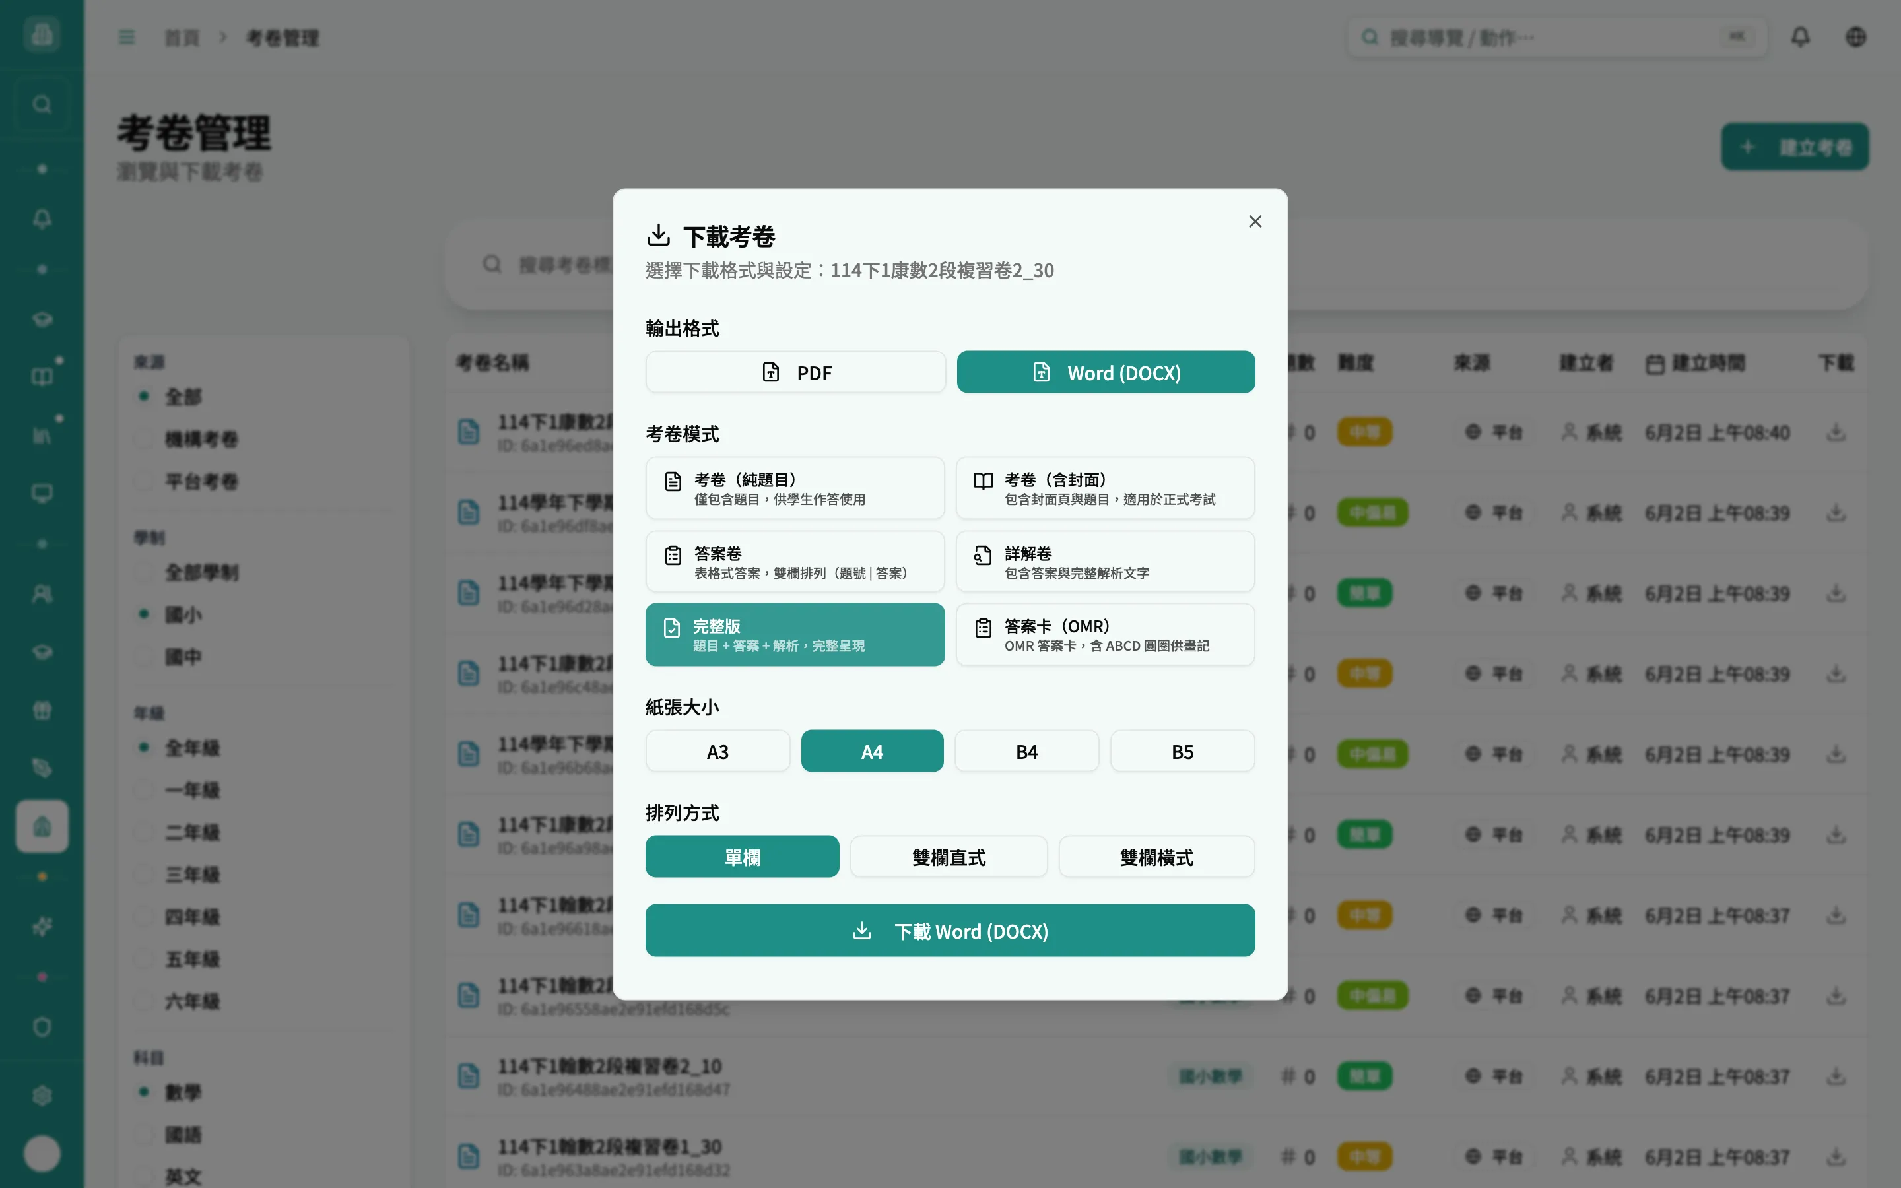1901x1188 pixels.
Task: Click the highlighted exam management sidebar icon
Action: 42,826
